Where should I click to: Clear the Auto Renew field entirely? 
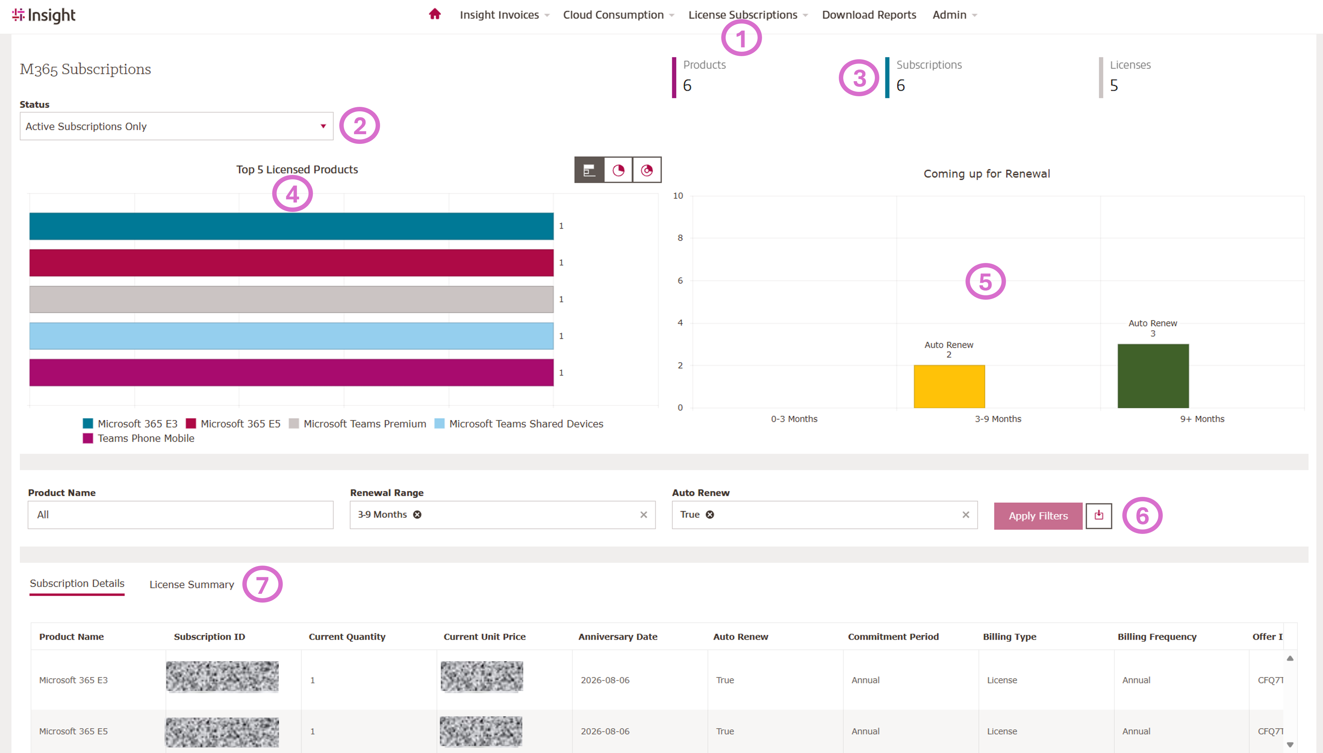[x=966, y=515]
